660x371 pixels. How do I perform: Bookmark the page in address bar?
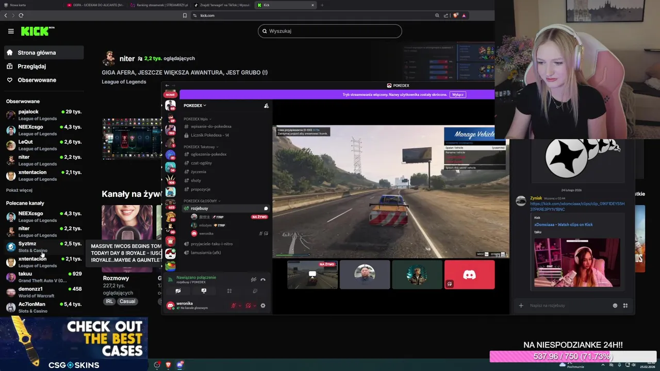185,15
